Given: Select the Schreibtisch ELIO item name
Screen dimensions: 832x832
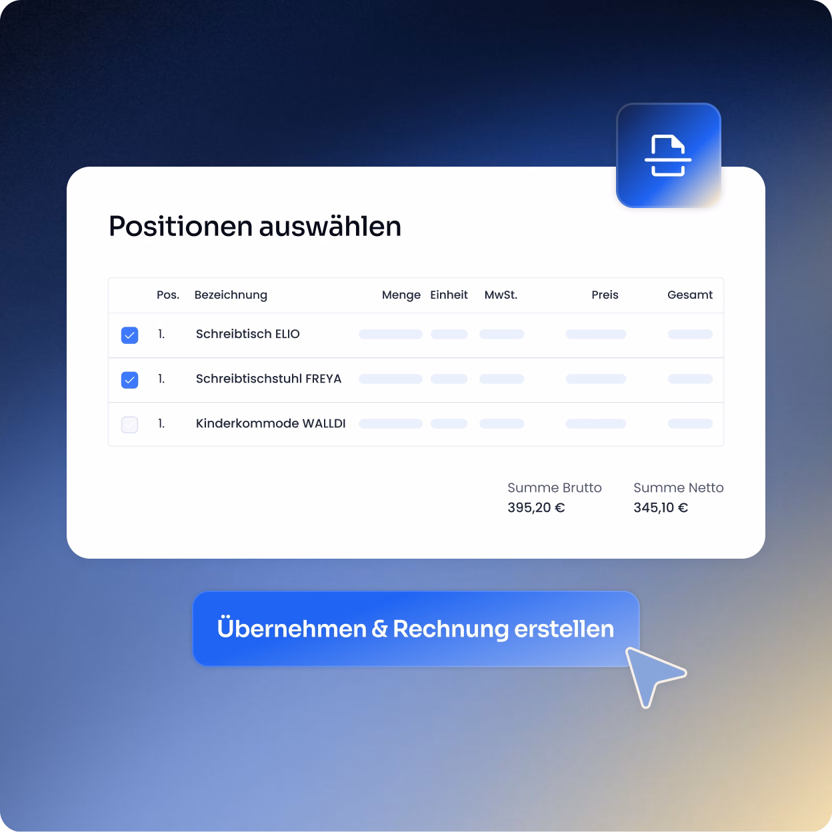Looking at the screenshot, I should 248,334.
